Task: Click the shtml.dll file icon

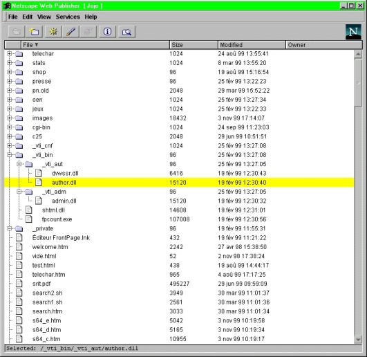Action: pos(29,210)
